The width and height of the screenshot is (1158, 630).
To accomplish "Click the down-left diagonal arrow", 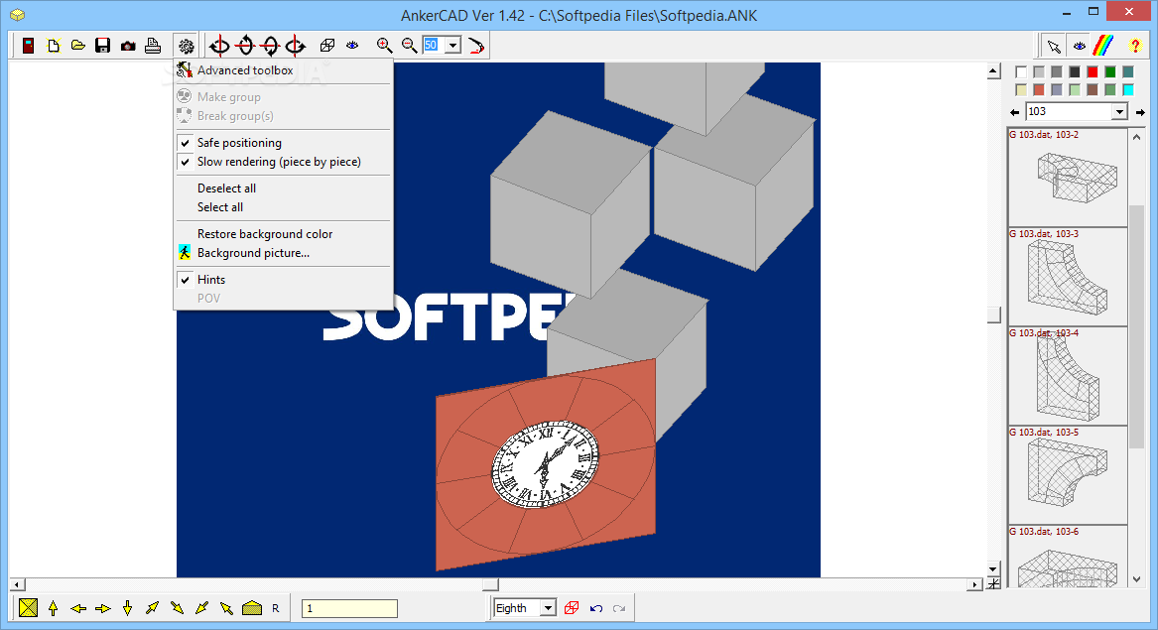I will coord(201,608).
